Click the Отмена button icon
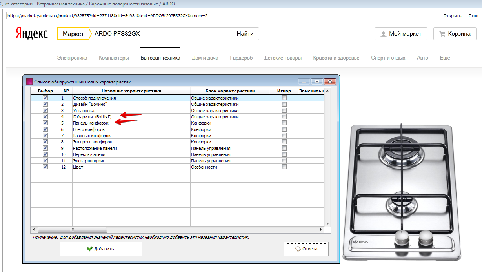 tap(297, 248)
